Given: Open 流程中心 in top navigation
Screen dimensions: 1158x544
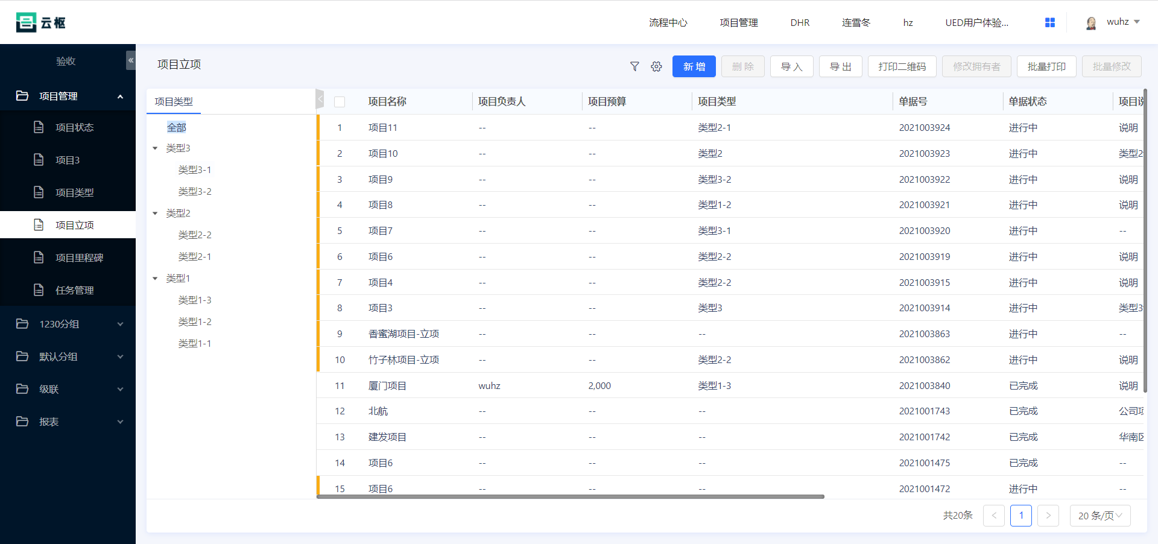Looking at the screenshot, I should (x=668, y=22).
